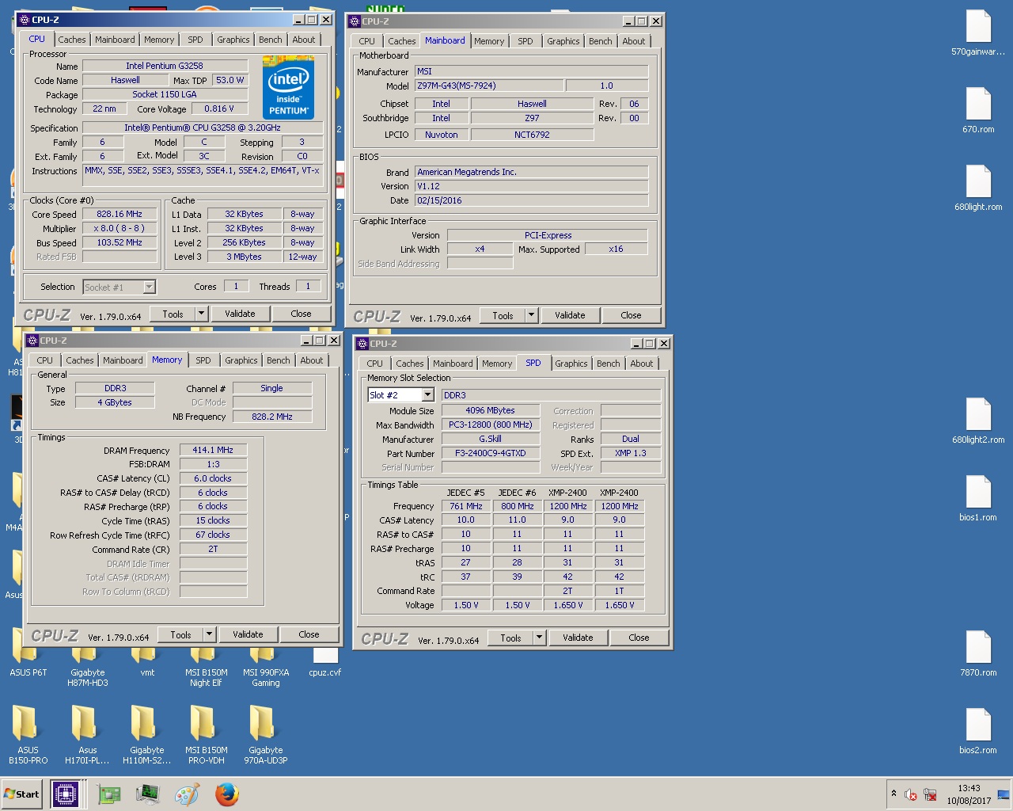This screenshot has height=811, width=1013.
Task: Click the Intel Inside Pentium logo
Action: pos(288,87)
